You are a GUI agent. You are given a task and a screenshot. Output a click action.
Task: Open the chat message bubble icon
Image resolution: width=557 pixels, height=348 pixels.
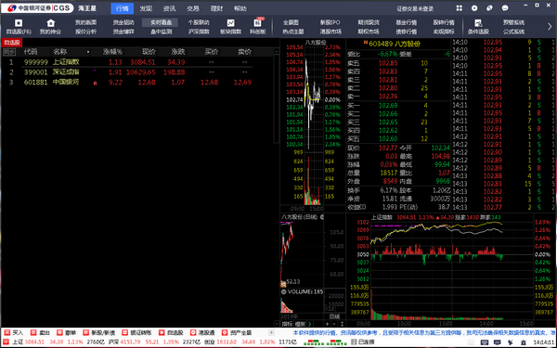(x=505, y=8)
